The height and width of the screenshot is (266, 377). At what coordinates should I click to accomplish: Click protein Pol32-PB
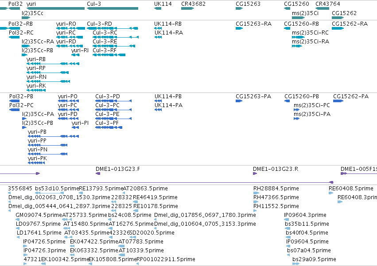(14, 101)
